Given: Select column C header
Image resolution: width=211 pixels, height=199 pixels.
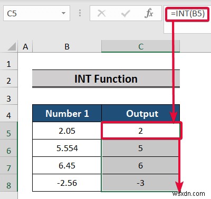Looking at the screenshot, I should [141, 47].
